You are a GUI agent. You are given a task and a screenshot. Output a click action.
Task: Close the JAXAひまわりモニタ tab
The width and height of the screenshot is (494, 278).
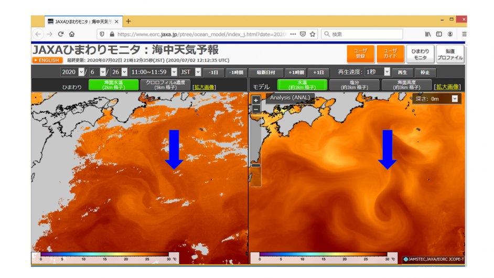tap(116, 22)
